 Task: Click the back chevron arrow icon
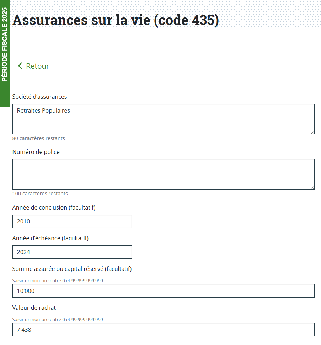click(x=20, y=66)
